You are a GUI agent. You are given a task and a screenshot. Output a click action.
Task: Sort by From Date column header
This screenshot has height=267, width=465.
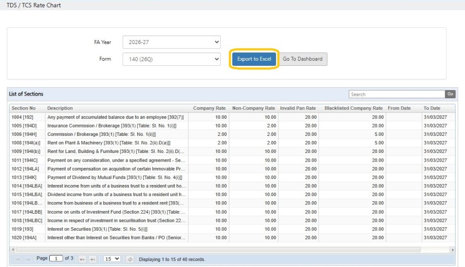coord(399,108)
